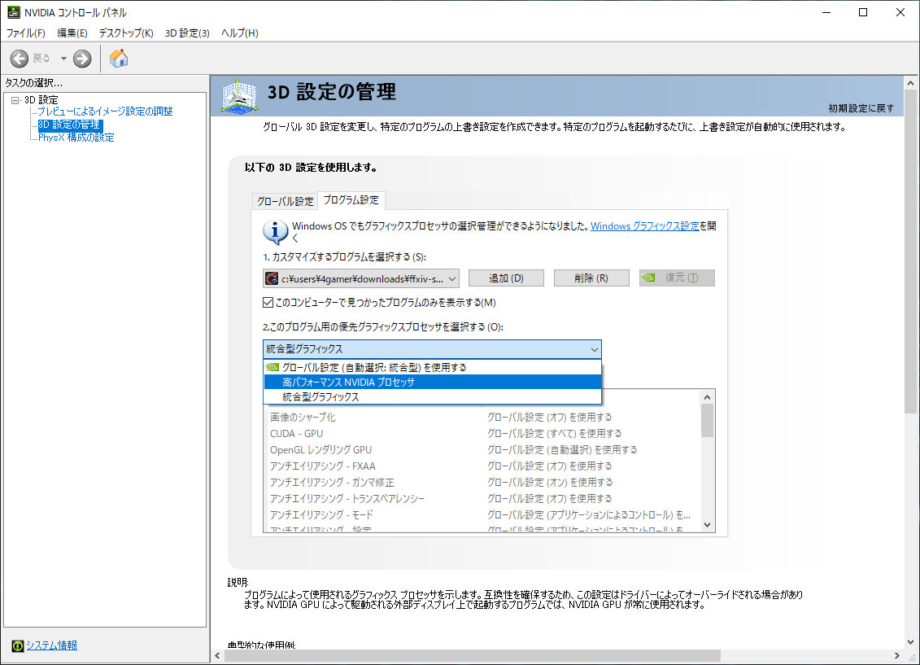Maximize the NVIDIA Control Panel window
This screenshot has height=665, width=920.
tap(863, 12)
